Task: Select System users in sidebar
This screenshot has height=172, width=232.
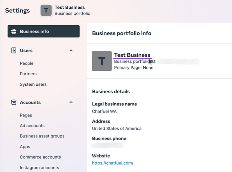Action: pos(33,84)
